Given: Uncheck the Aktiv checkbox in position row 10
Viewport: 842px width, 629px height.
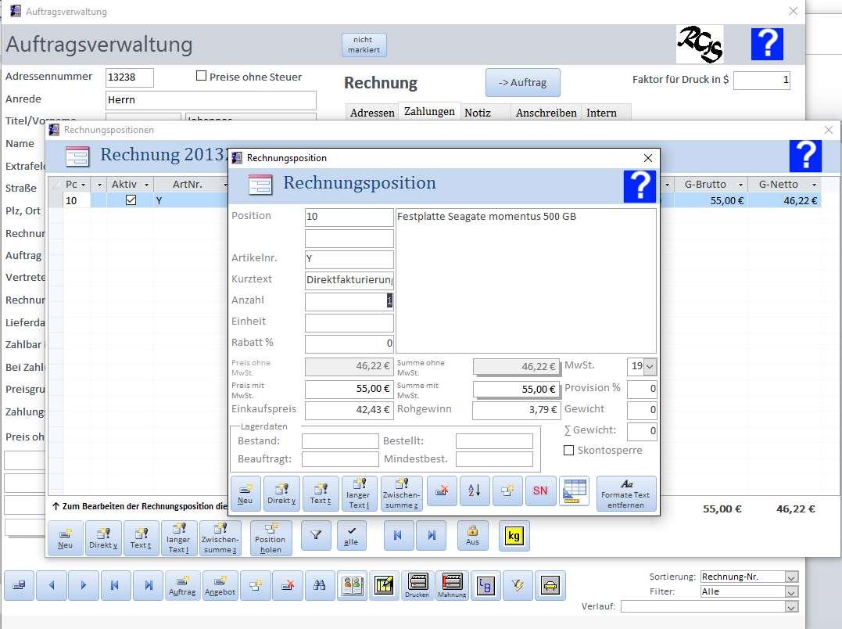Looking at the screenshot, I should coord(131,200).
